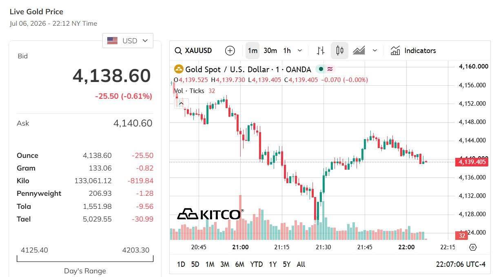
Task: Click the 4,139.405 current price label
Action: coord(472,162)
